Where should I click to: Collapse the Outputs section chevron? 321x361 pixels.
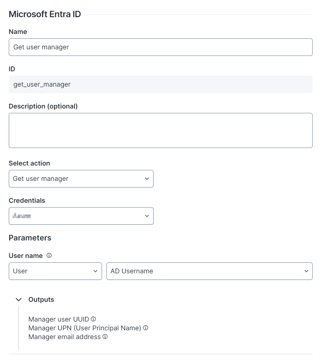(19, 300)
